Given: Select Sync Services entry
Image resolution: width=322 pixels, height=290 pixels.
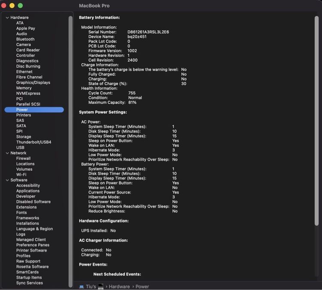Looking at the screenshot, I should 30,283.
